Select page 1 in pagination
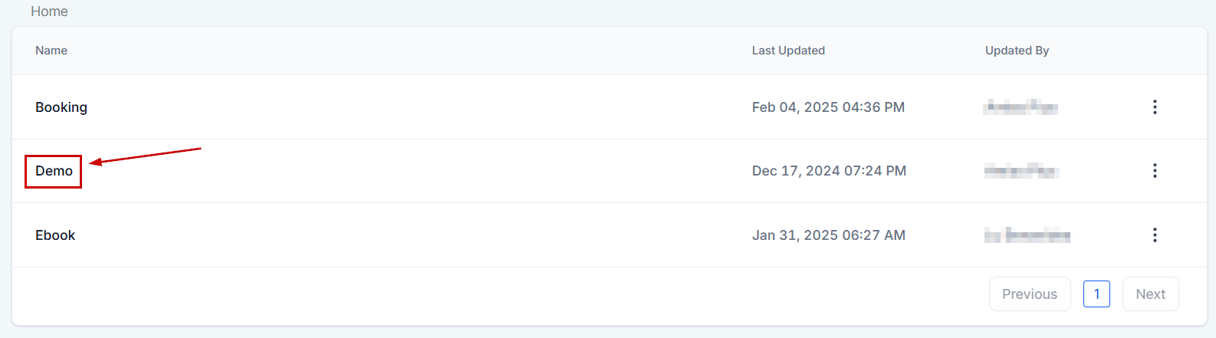1216x338 pixels. click(x=1096, y=294)
